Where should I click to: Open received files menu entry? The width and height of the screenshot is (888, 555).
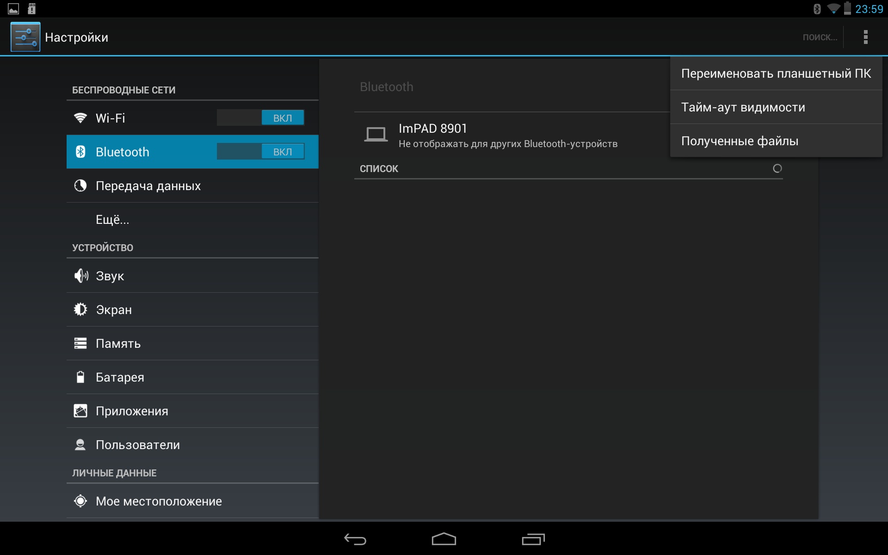(740, 141)
